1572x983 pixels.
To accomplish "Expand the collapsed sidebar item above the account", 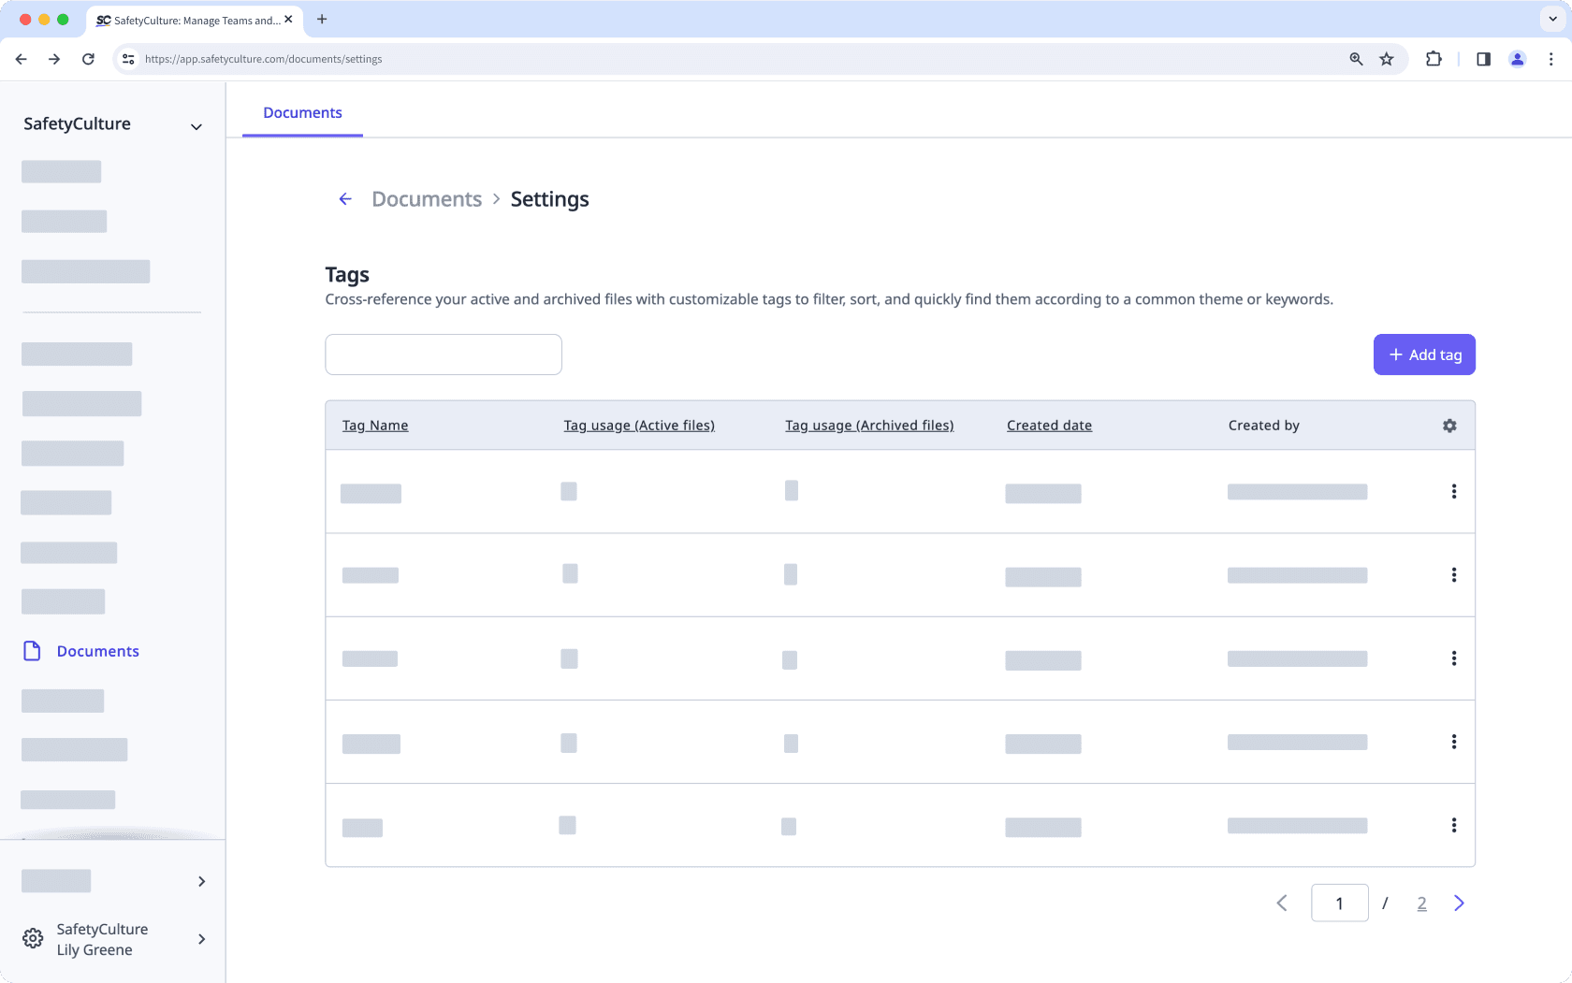I will [201, 881].
